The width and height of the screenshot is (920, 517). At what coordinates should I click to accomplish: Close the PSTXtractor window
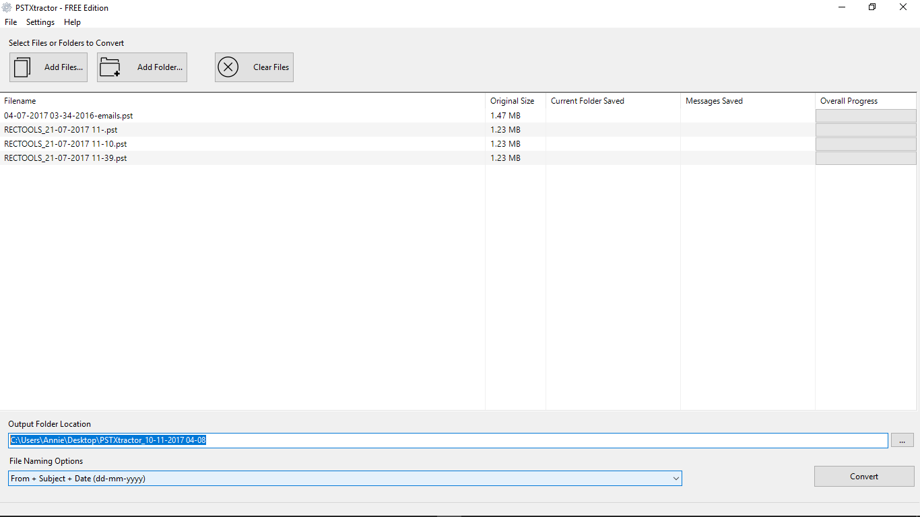point(903,7)
